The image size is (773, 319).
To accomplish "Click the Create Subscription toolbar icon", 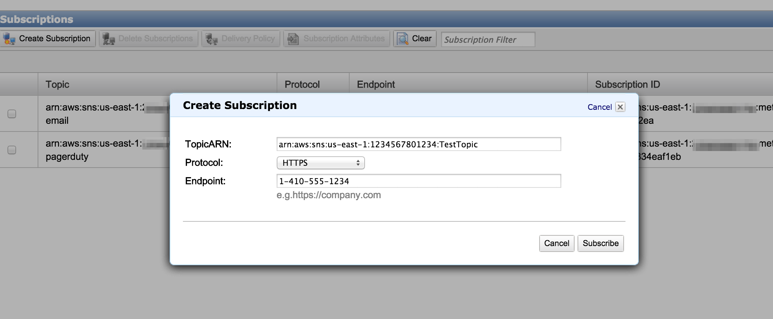I will pyautogui.click(x=9, y=39).
